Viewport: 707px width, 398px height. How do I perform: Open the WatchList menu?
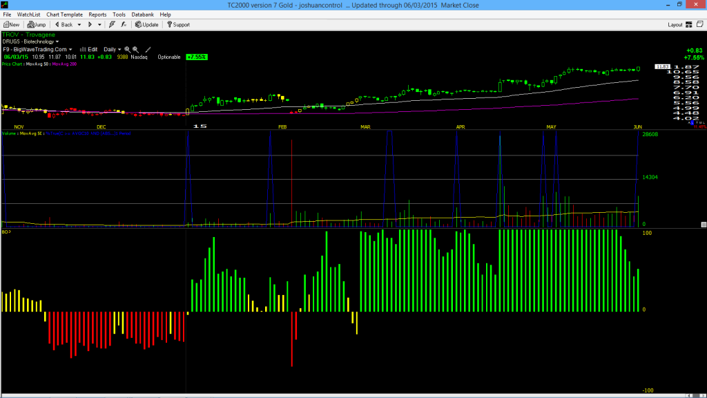(x=28, y=15)
